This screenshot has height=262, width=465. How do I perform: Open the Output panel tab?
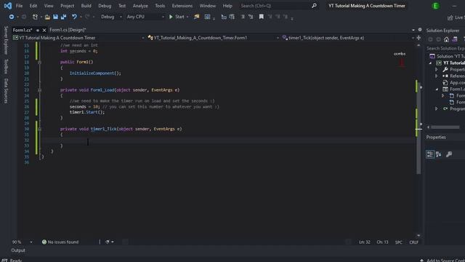tap(18, 250)
